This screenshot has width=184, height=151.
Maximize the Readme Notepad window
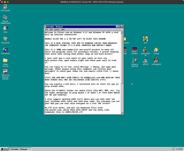(x=119, y=27)
